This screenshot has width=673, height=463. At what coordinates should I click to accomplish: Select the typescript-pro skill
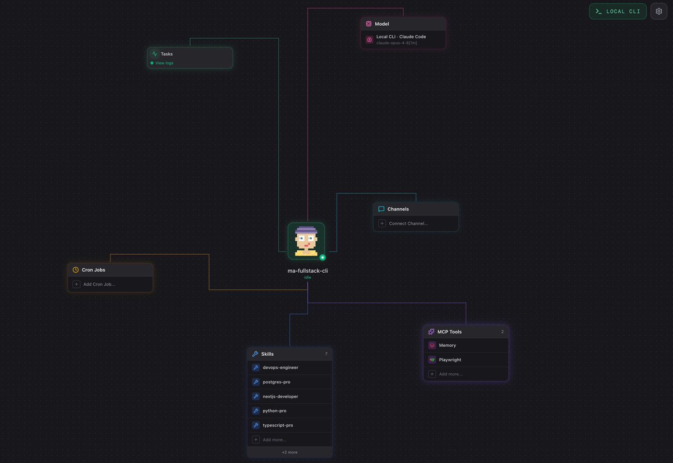coord(290,425)
